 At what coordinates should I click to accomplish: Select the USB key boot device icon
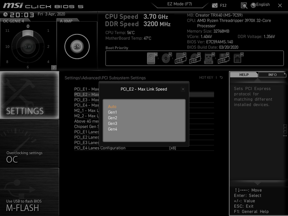209,58
